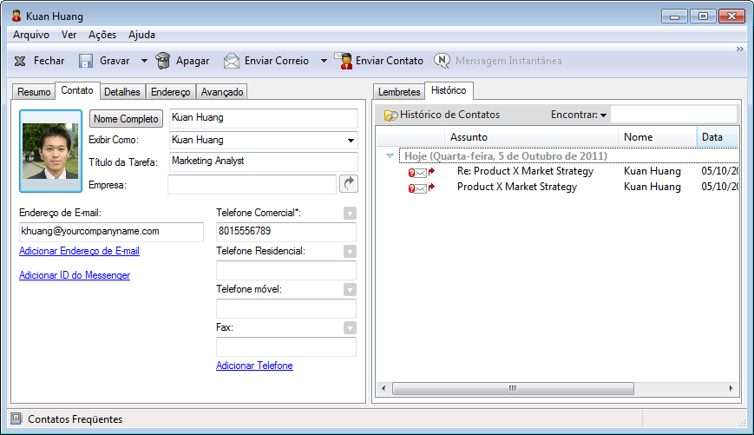
Task: Click the Histórico de Contatos folder icon
Action: click(390, 115)
